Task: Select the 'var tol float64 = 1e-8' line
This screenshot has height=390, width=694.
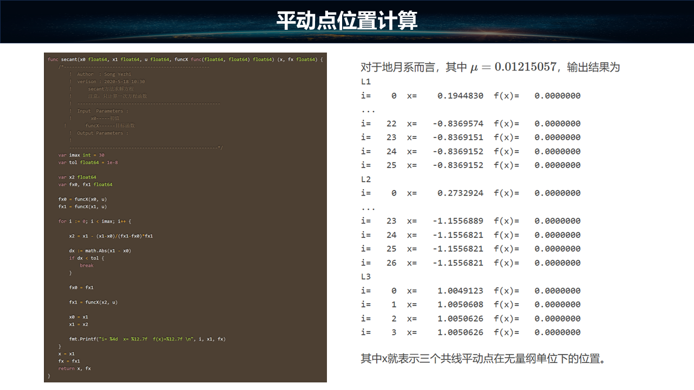Action: tap(88, 162)
